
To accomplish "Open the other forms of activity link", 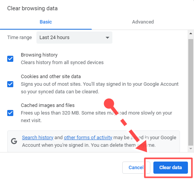I will [88, 138].
